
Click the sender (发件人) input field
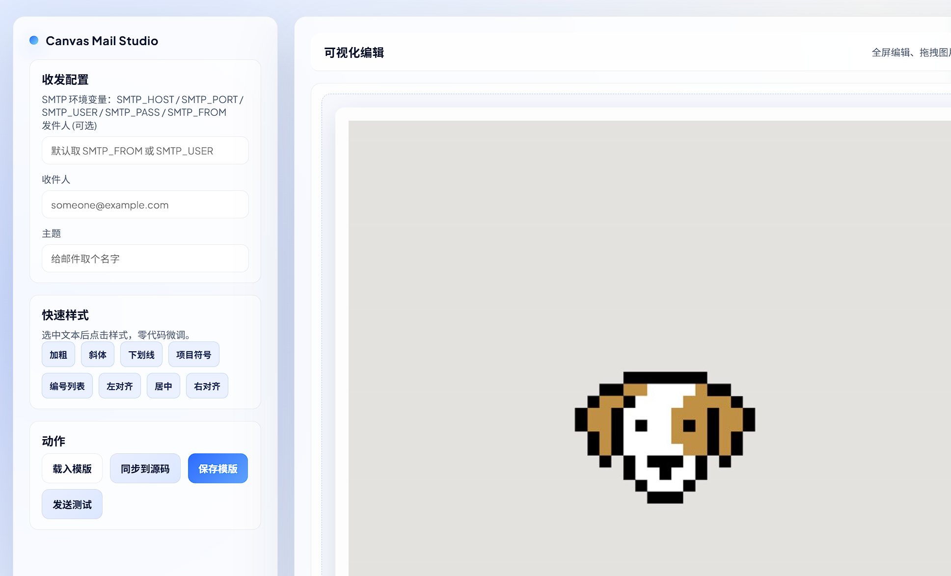(x=145, y=151)
